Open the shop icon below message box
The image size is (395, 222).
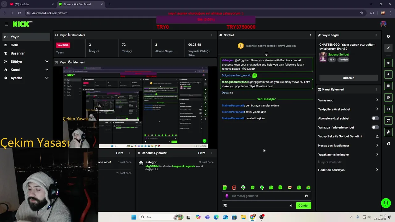pyautogui.click(x=225, y=206)
